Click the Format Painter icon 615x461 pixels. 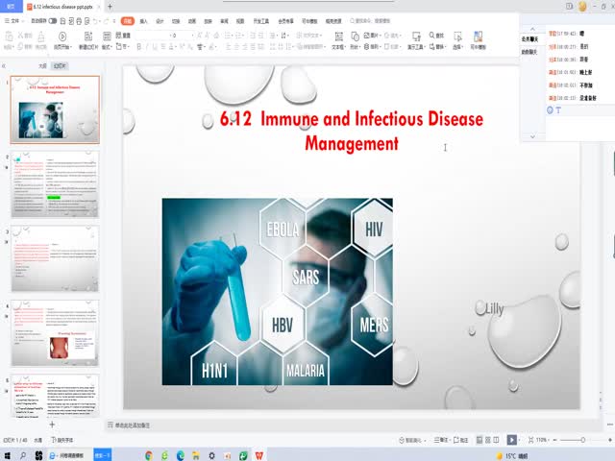pyautogui.click(x=40, y=37)
